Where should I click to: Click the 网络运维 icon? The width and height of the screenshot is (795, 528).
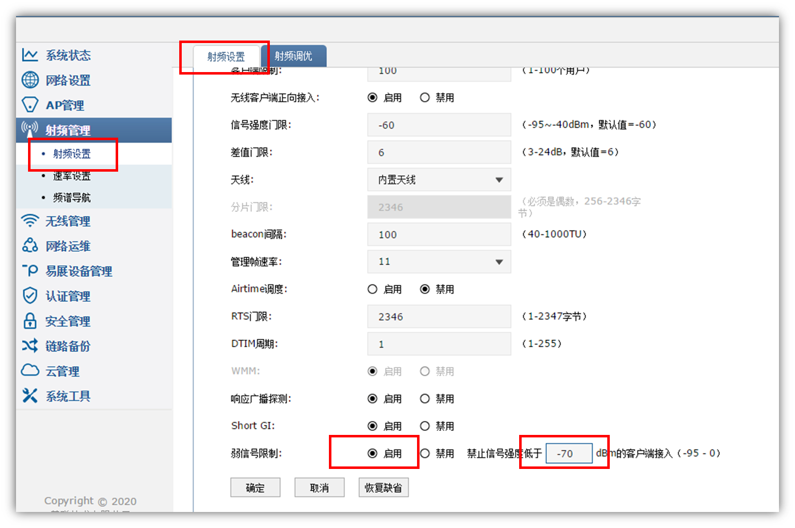30,246
